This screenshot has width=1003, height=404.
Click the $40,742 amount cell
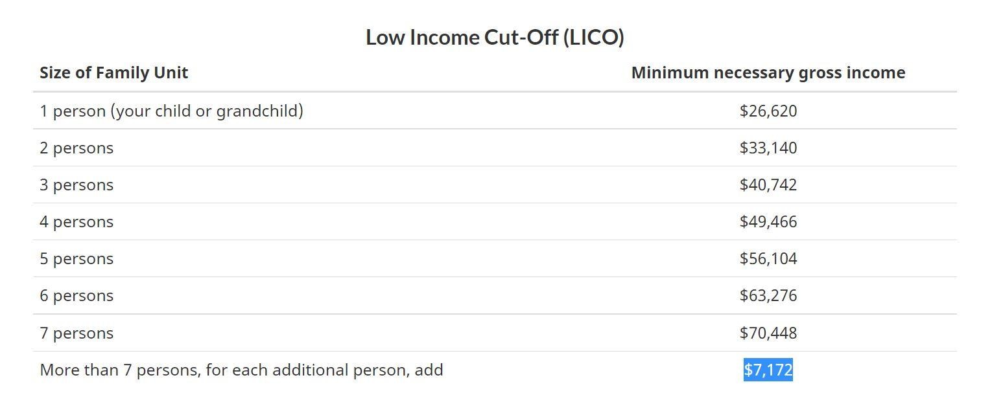pyautogui.click(x=768, y=185)
